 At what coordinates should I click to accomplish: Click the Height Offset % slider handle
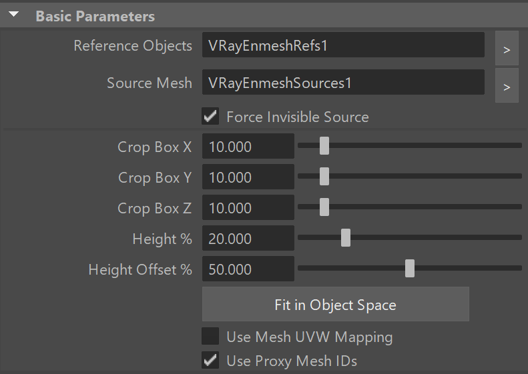pyautogui.click(x=410, y=269)
